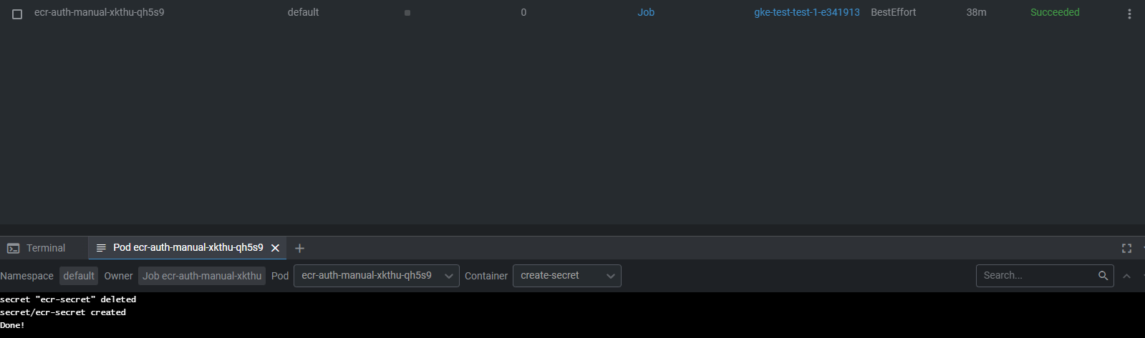Jump to the previous search match with the up chevron
The image size is (1145, 338).
1127,276
